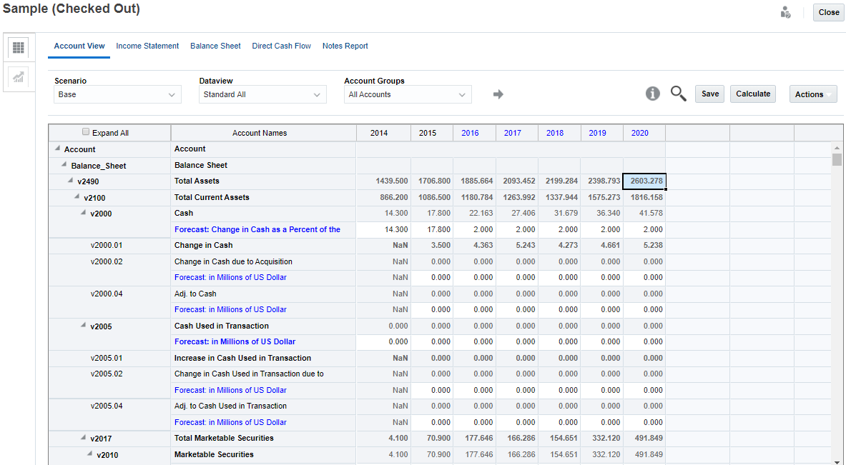Open the information icon on the toolbar
The width and height of the screenshot is (846, 465).
(652, 93)
